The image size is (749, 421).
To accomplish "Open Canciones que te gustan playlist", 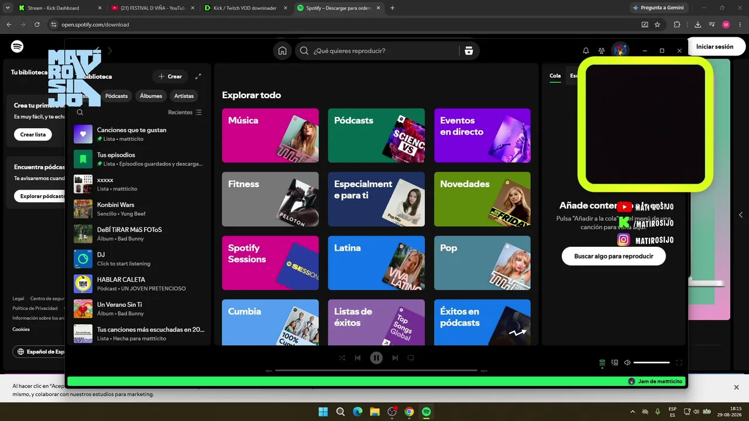I will click(139, 134).
